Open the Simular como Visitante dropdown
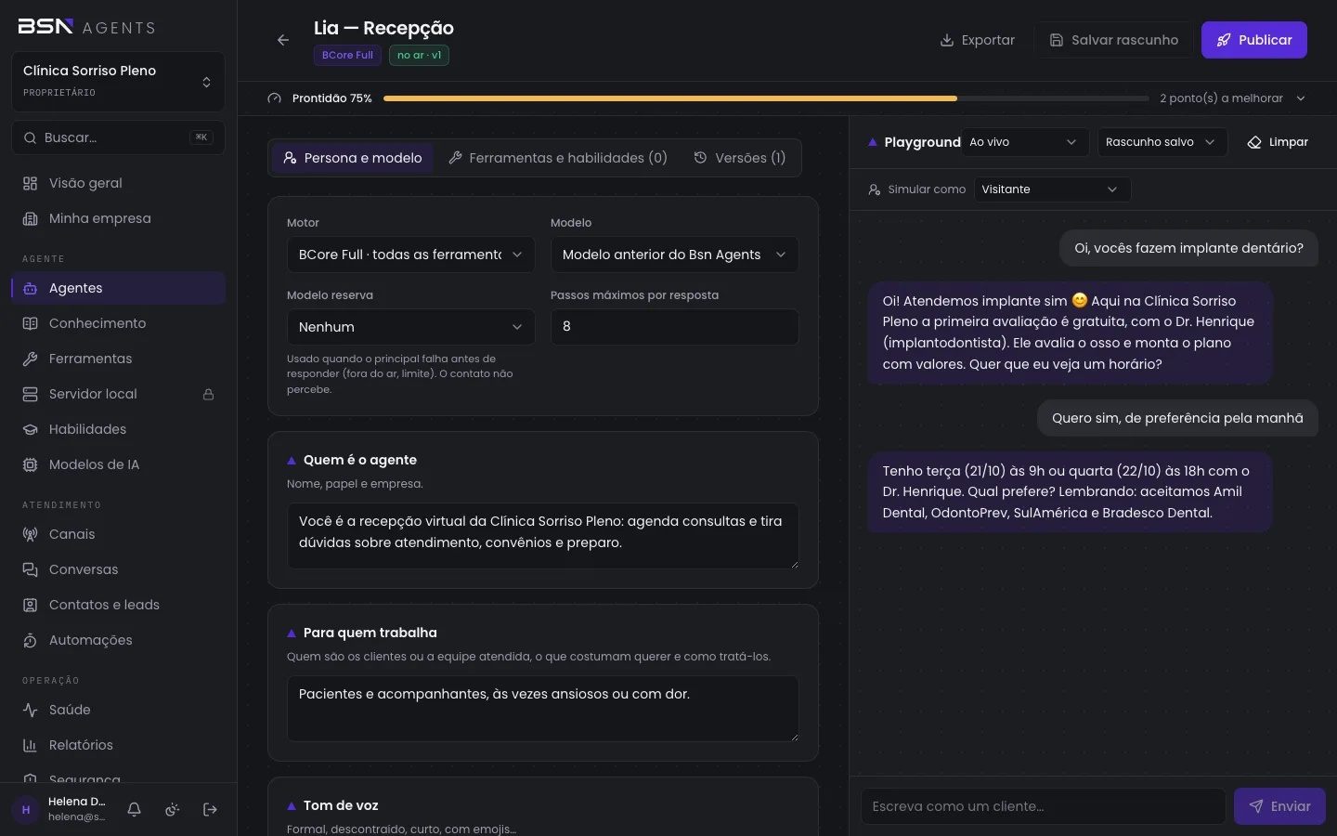The height and width of the screenshot is (836, 1337). click(x=1052, y=189)
